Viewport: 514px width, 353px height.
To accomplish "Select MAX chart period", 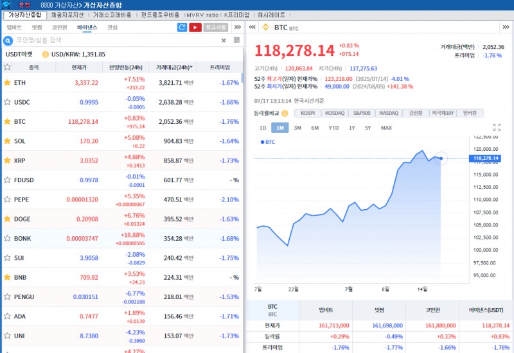I will tap(387, 128).
